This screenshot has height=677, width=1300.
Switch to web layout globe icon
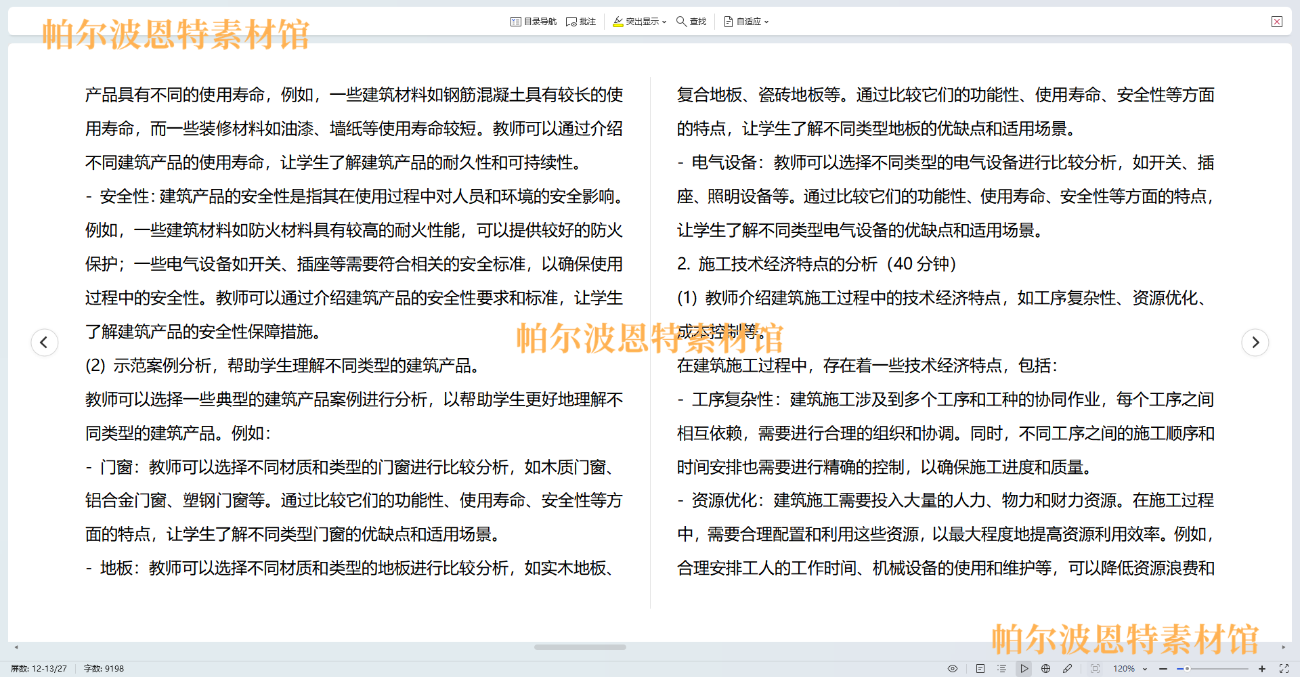tap(1046, 668)
